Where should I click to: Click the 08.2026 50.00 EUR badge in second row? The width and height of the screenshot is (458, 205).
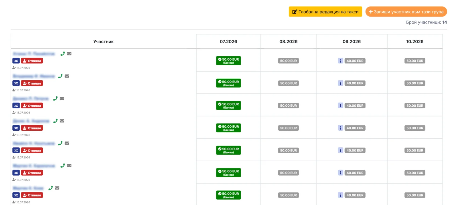[x=289, y=83]
